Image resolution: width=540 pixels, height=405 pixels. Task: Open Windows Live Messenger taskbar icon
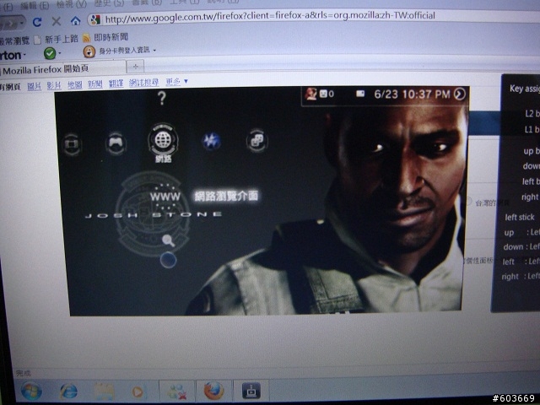click(x=177, y=391)
